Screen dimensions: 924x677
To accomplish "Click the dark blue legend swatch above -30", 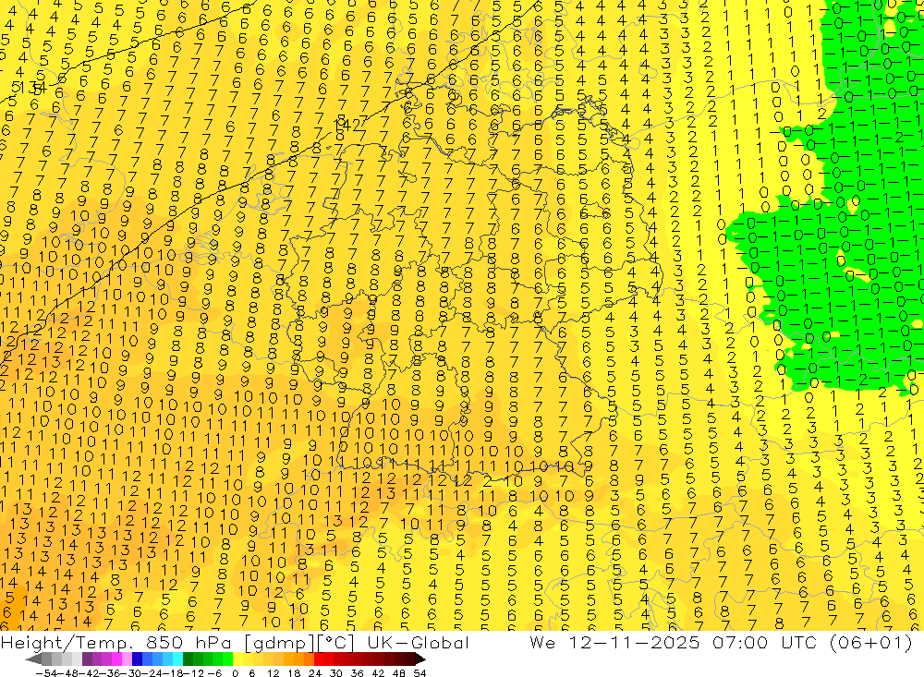I will coord(138,659).
